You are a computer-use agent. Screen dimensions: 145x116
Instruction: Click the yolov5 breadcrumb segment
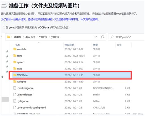(x=55, y=37)
